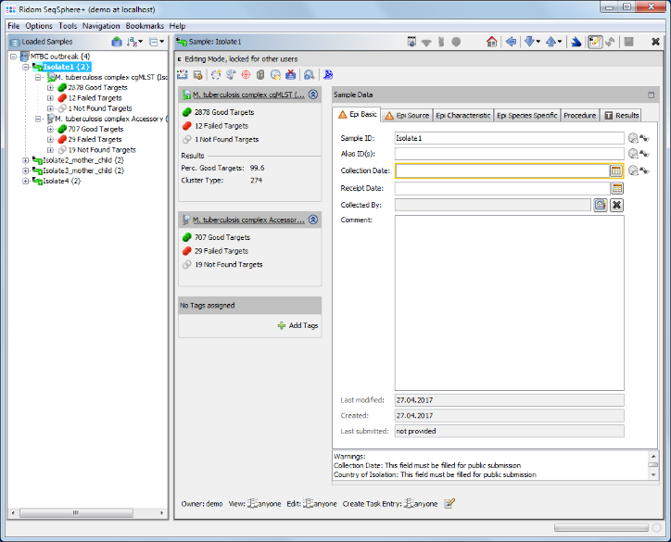Switch to the Epi Characteristic tab
The width and height of the screenshot is (671, 542).
click(463, 116)
